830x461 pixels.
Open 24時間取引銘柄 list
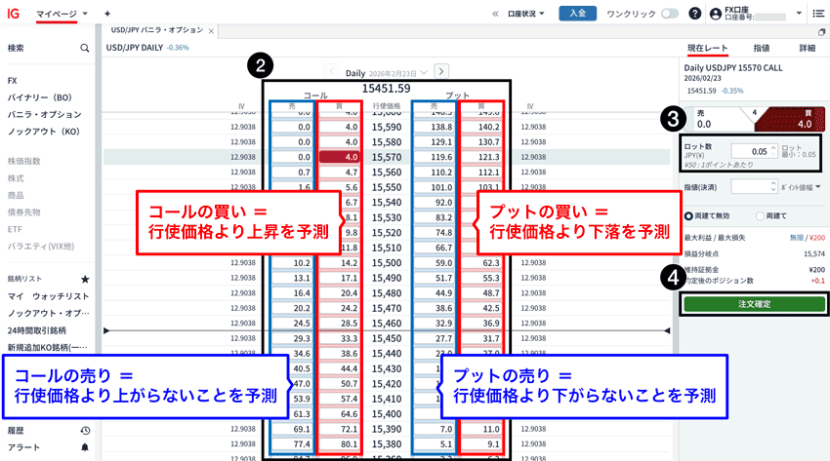[36, 330]
